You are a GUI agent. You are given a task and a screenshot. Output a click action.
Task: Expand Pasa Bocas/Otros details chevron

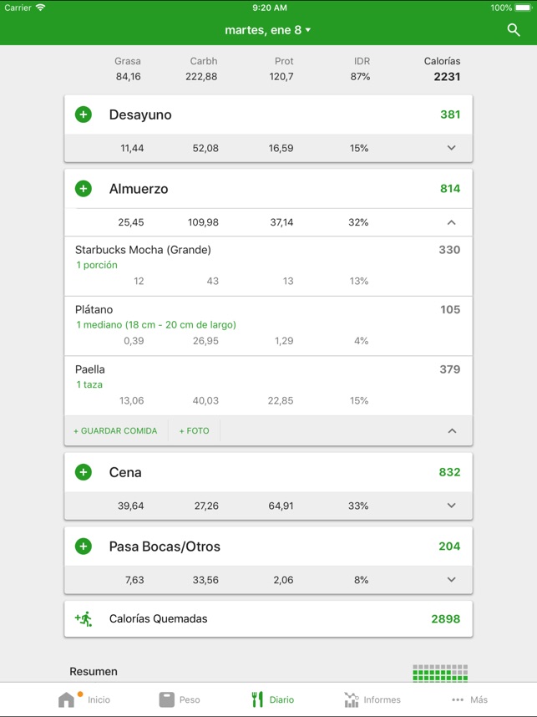pos(452,579)
